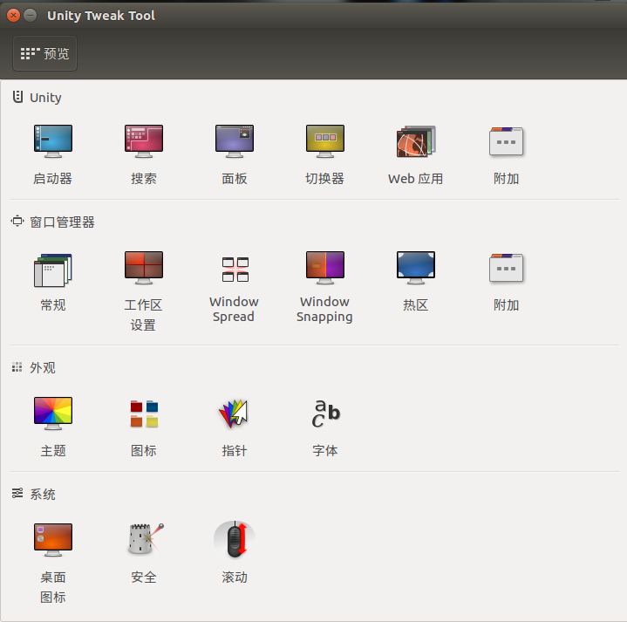The height and width of the screenshot is (622, 627).
Task: Open the 字体 fonts settings icon
Action: coord(326,414)
